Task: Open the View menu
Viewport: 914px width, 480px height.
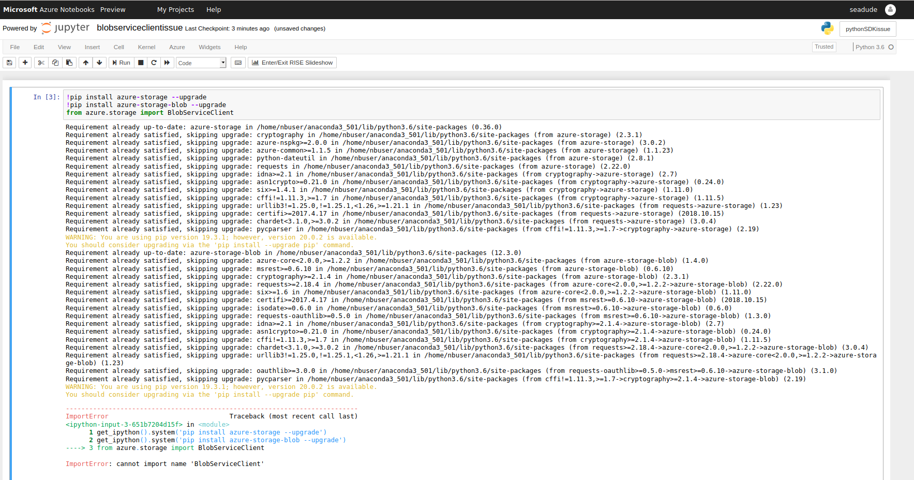Action: pos(65,47)
